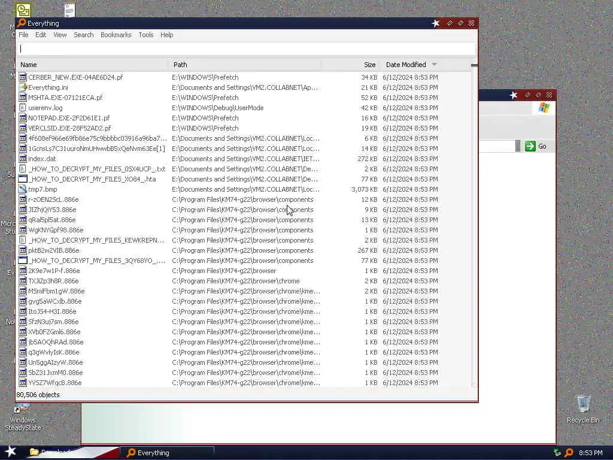This screenshot has height=460, width=613.
Task: Open the Tools menu
Action: click(x=146, y=35)
